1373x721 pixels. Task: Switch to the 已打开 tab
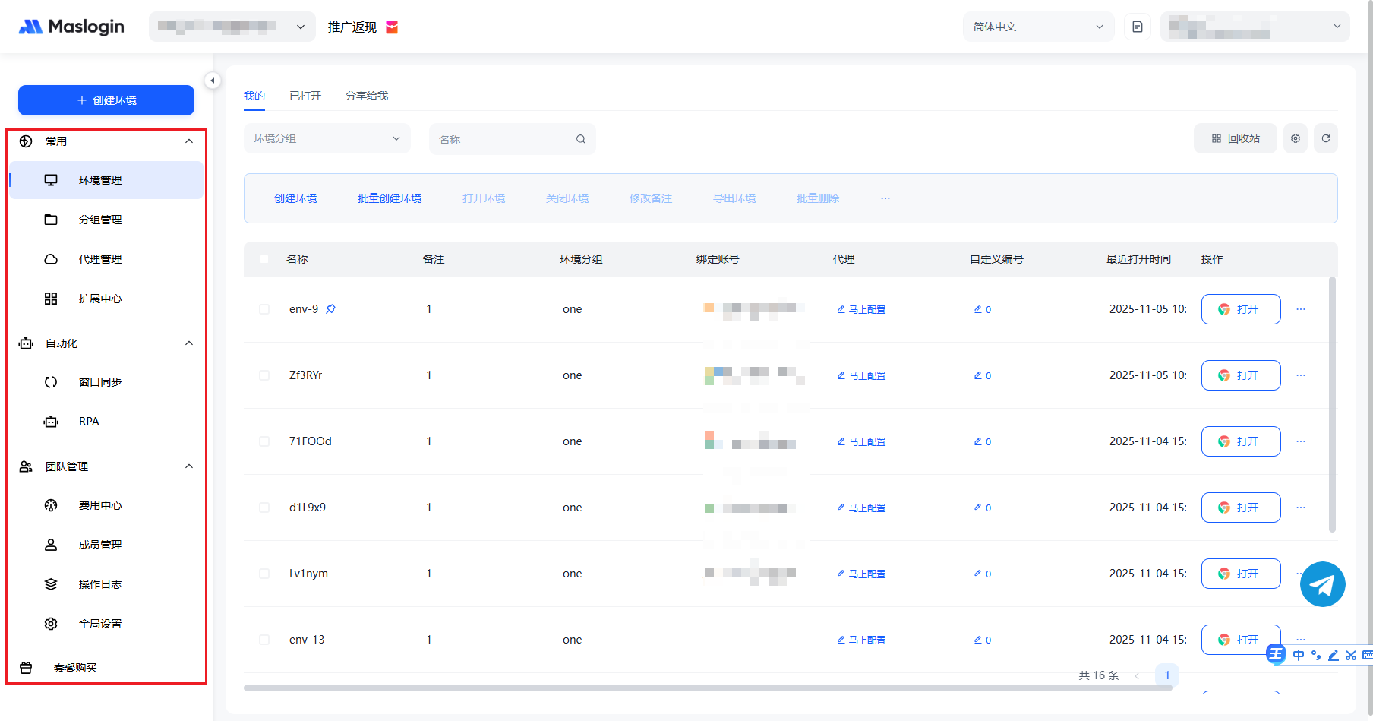pyautogui.click(x=305, y=96)
